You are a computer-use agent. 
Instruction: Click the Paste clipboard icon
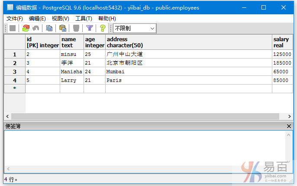[x=63, y=28]
